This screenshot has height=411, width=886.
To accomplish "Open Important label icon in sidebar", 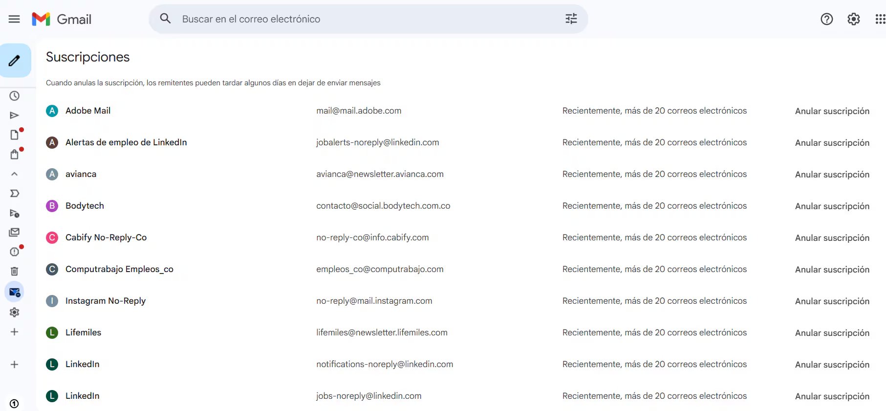I will pos(15,193).
